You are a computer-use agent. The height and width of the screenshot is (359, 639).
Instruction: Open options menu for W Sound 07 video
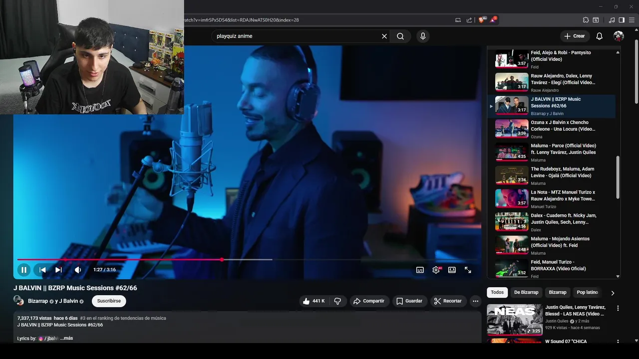618,342
